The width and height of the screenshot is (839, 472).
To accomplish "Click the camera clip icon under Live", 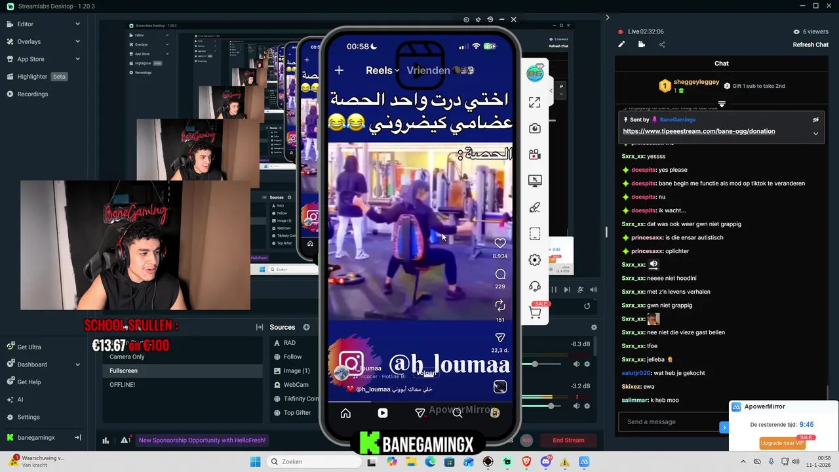I will pos(642,45).
